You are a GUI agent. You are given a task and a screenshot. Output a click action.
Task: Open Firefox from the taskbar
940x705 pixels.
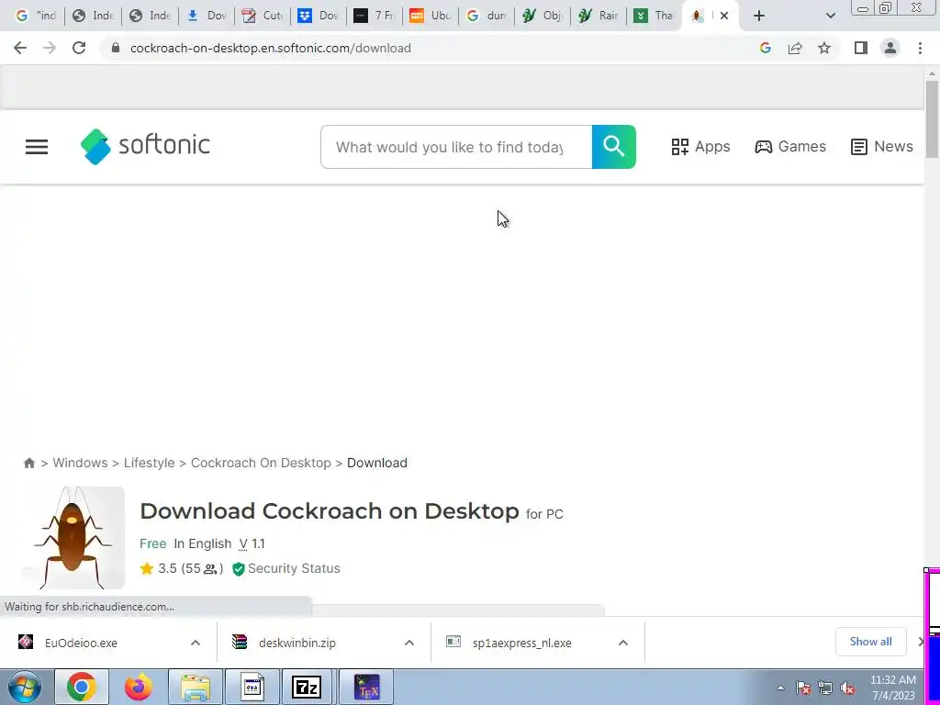(x=139, y=687)
